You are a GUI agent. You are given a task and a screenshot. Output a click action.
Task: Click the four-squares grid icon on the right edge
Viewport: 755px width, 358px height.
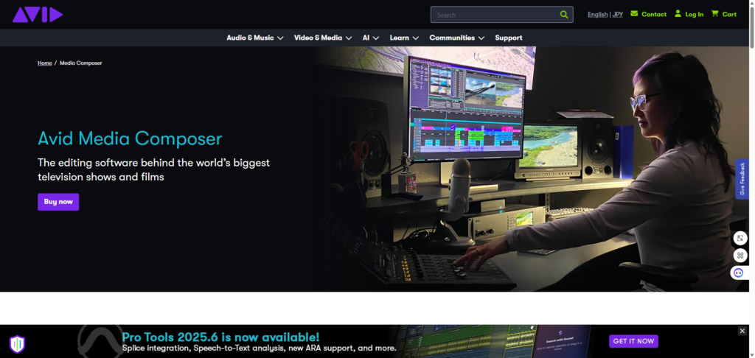tap(740, 256)
